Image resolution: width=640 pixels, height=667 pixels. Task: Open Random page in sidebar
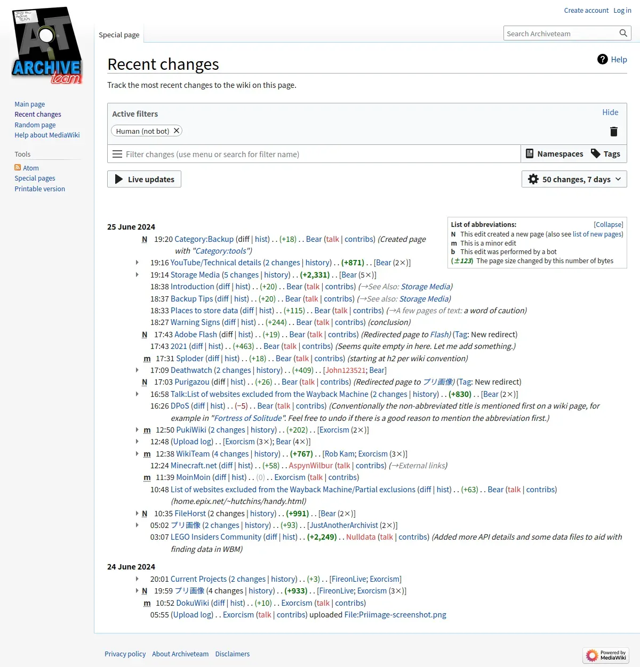tap(35, 125)
